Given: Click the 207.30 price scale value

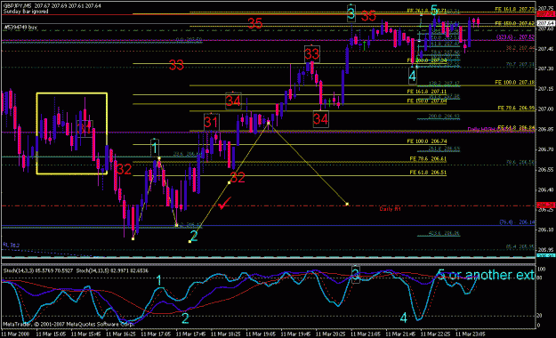Looking at the screenshot, I should (x=545, y=68).
